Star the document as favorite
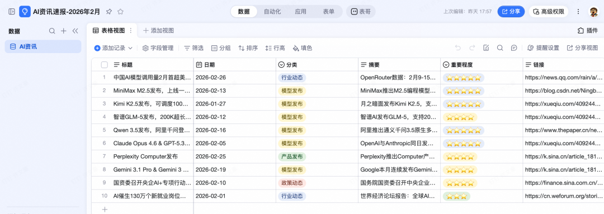 (120, 12)
